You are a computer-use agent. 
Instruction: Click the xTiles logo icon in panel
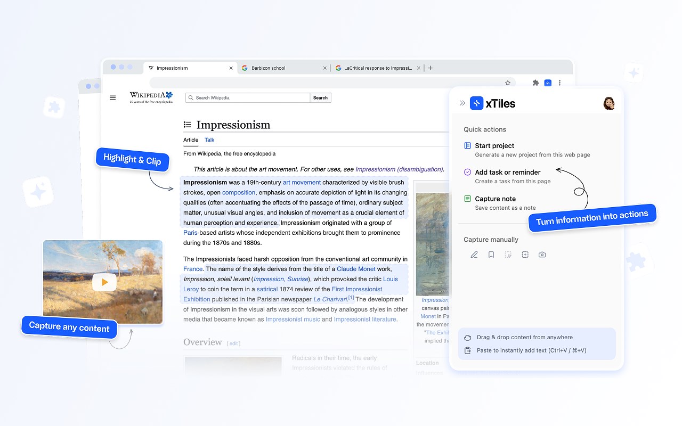(476, 103)
